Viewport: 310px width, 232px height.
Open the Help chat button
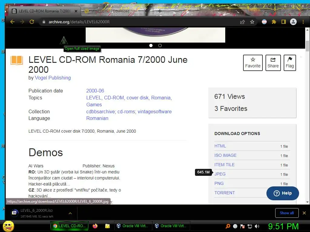282,193
